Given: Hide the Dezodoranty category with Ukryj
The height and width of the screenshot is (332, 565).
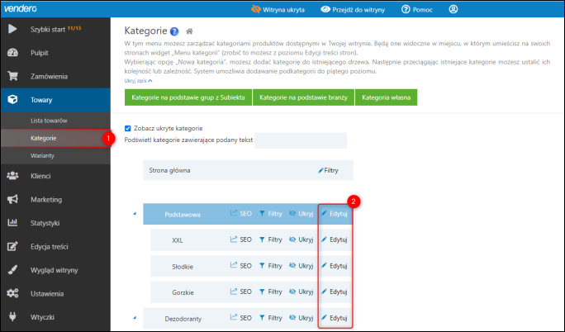Looking at the screenshot, I should (x=301, y=318).
